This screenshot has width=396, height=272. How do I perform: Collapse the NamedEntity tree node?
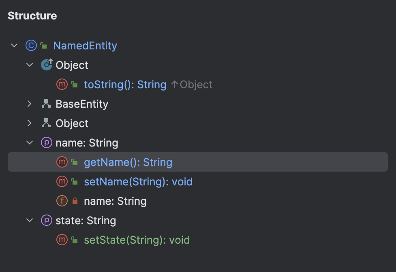[x=14, y=45]
